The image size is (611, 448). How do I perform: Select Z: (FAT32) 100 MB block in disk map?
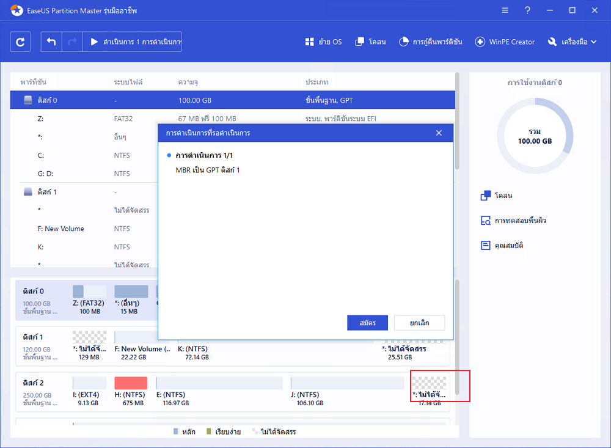pyautogui.click(x=89, y=300)
